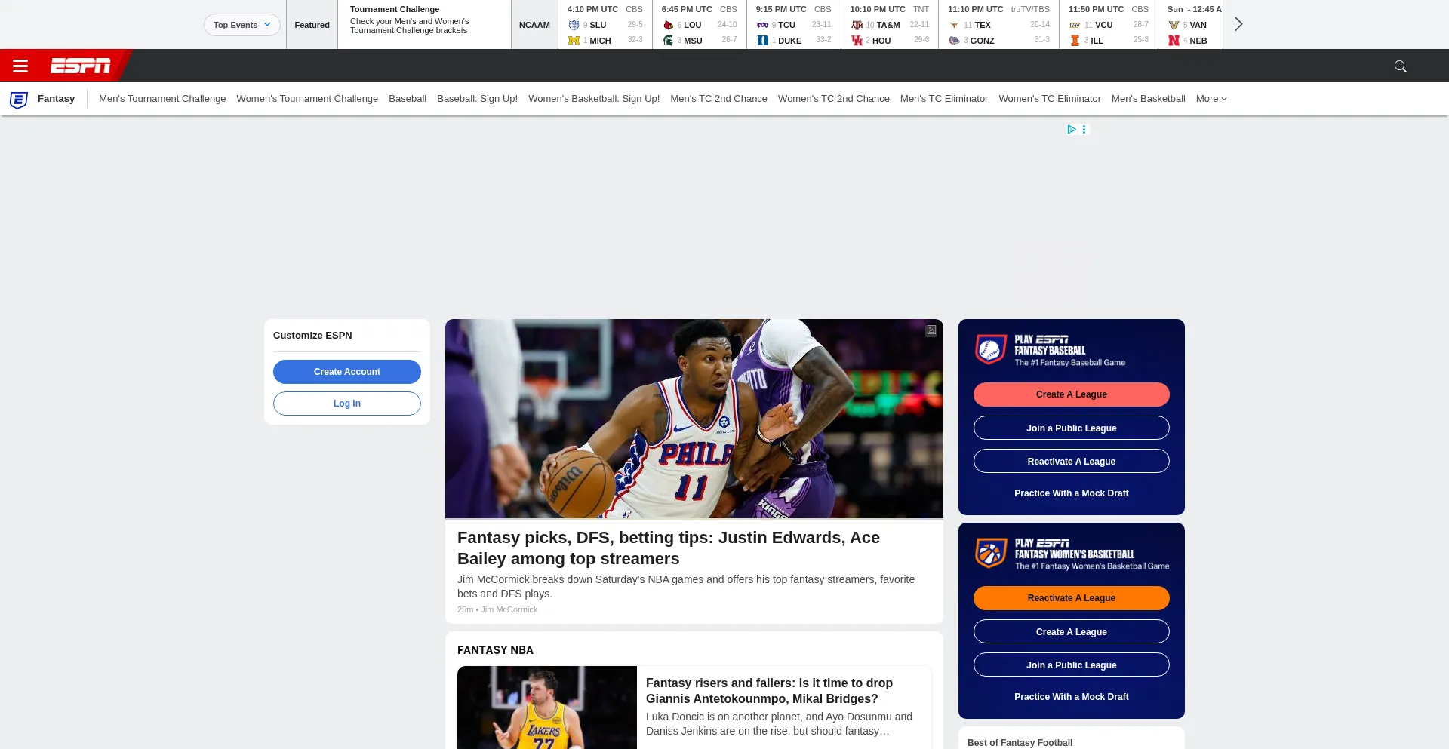Open the Tournament Challenge brackets promo
The height and width of the screenshot is (749, 1449).
click(424, 25)
